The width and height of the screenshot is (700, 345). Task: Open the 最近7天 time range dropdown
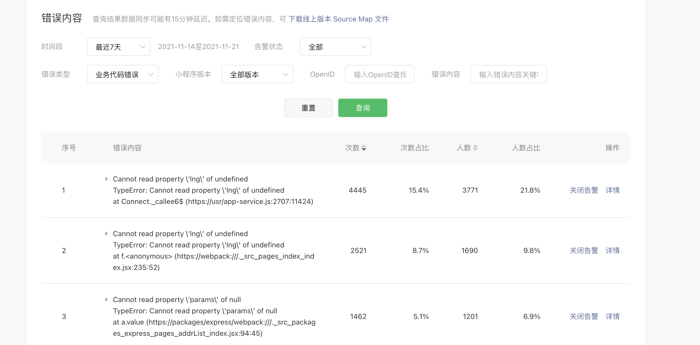point(118,47)
